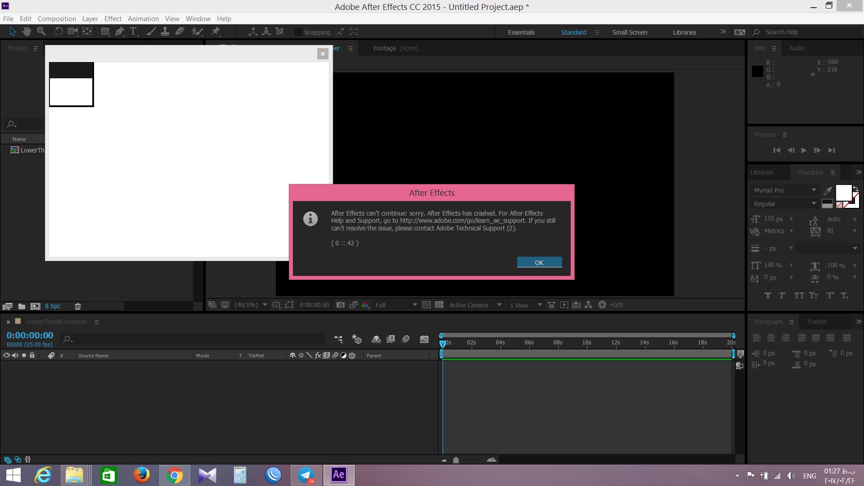This screenshot has height=486, width=864.
Task: Open the Active Camera view dropdown
Action: pyautogui.click(x=475, y=305)
